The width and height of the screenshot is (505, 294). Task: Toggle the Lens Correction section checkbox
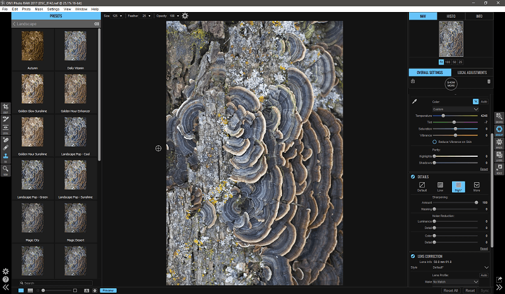tap(413, 256)
